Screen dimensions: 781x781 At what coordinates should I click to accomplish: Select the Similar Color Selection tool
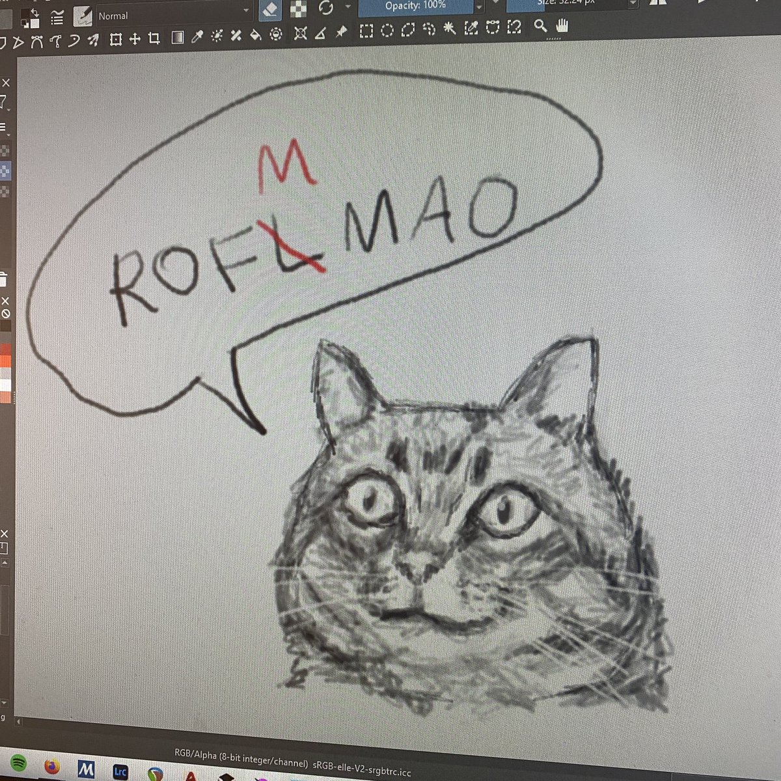pos(471,28)
